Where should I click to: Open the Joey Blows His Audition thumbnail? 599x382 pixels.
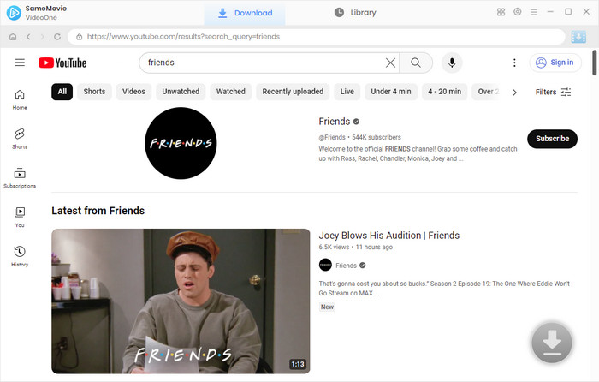tap(181, 301)
